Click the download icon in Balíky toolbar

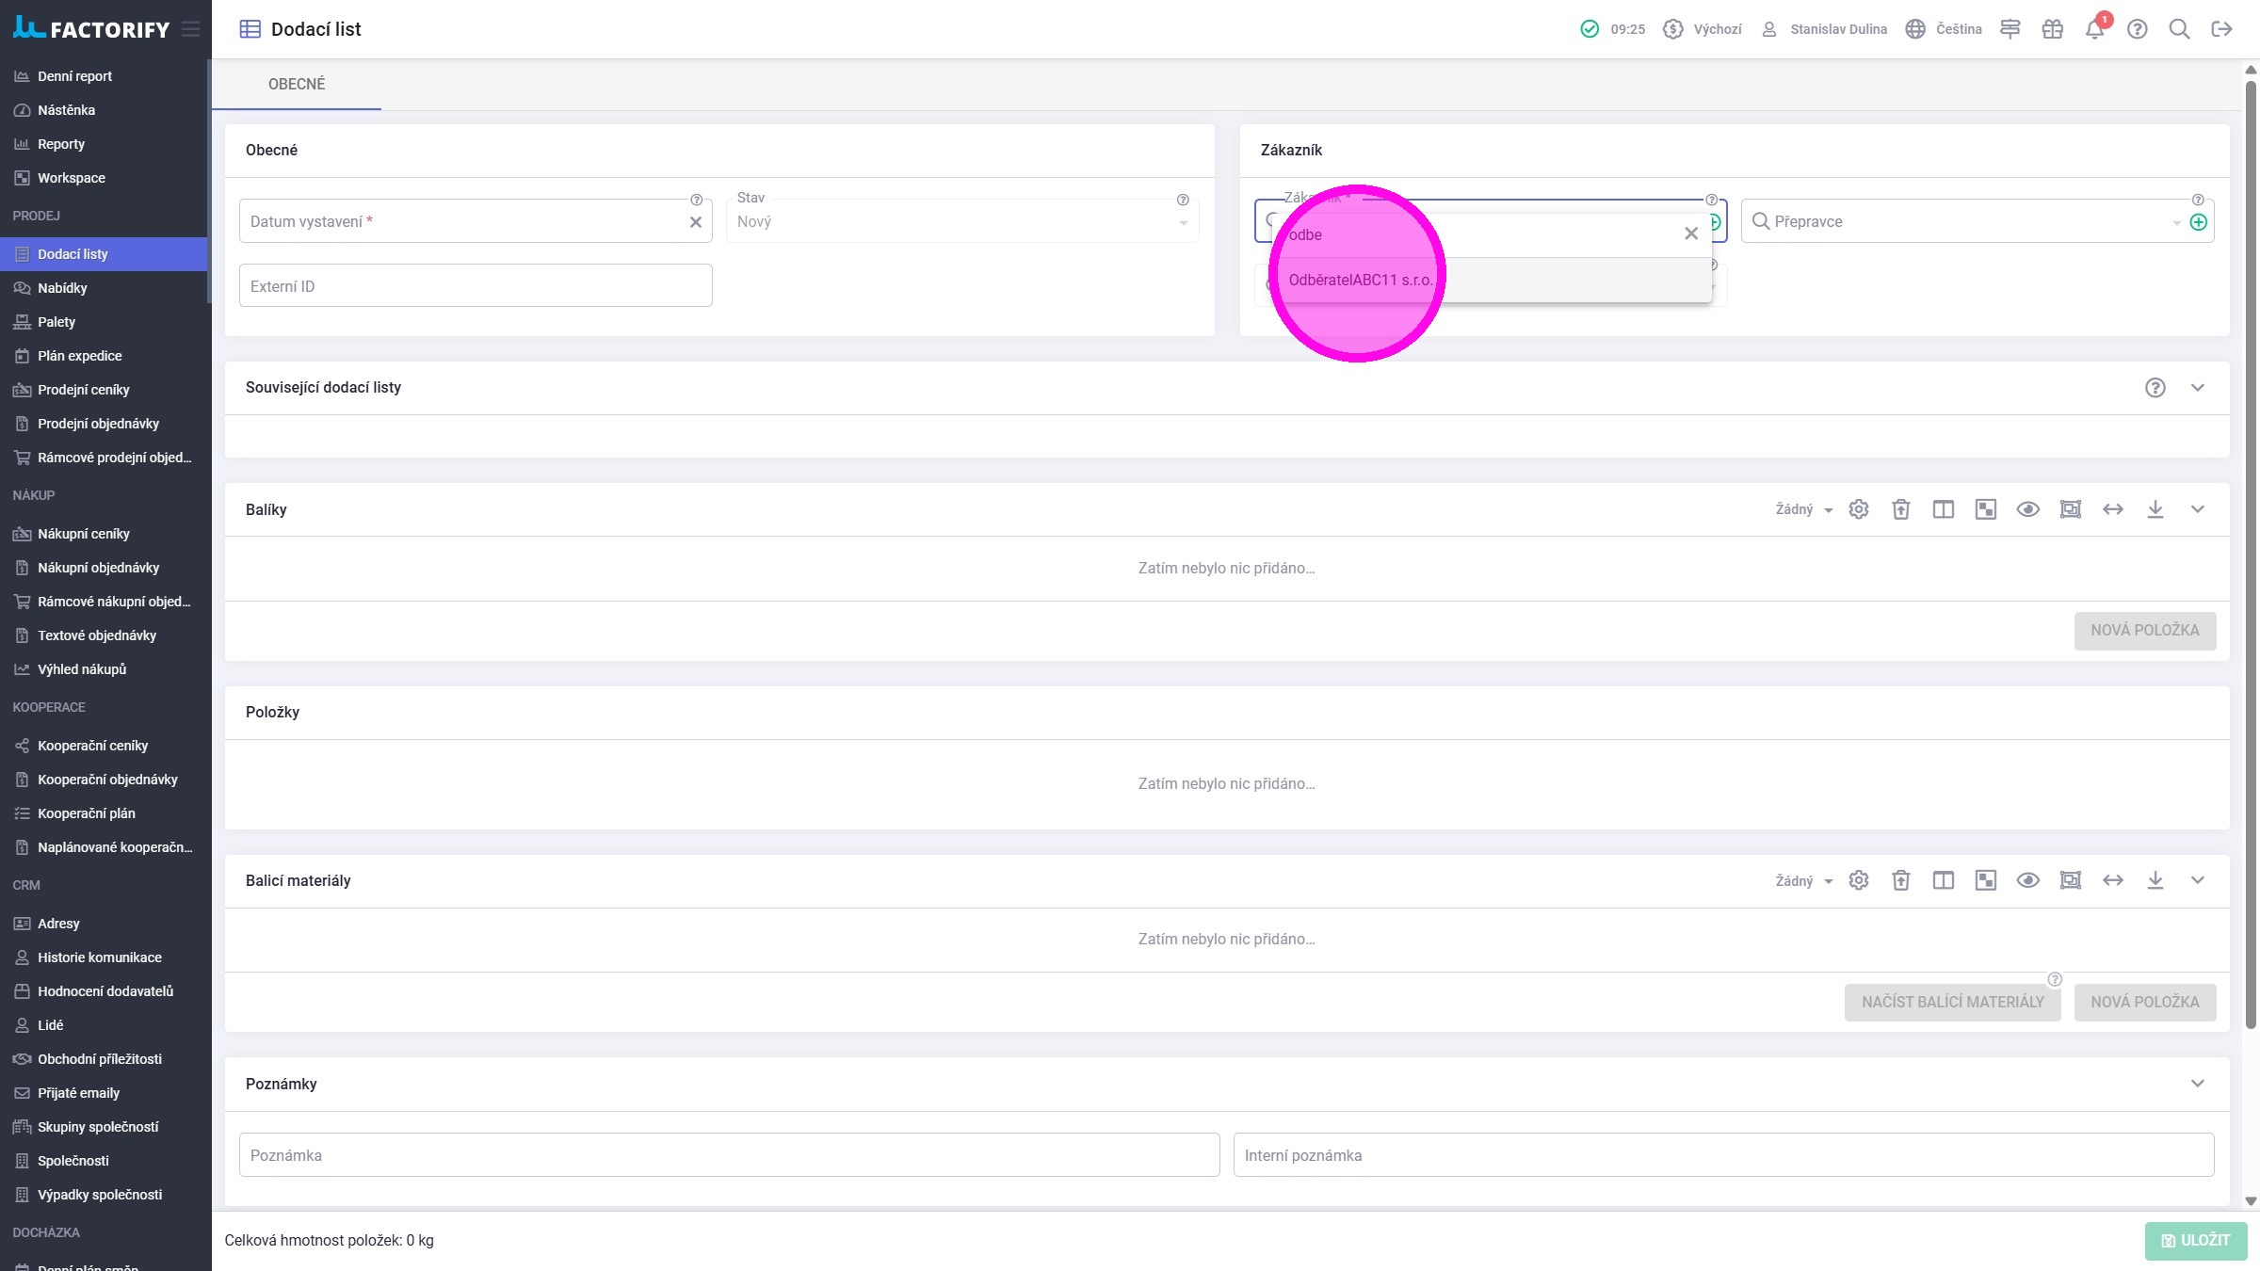point(2155,509)
